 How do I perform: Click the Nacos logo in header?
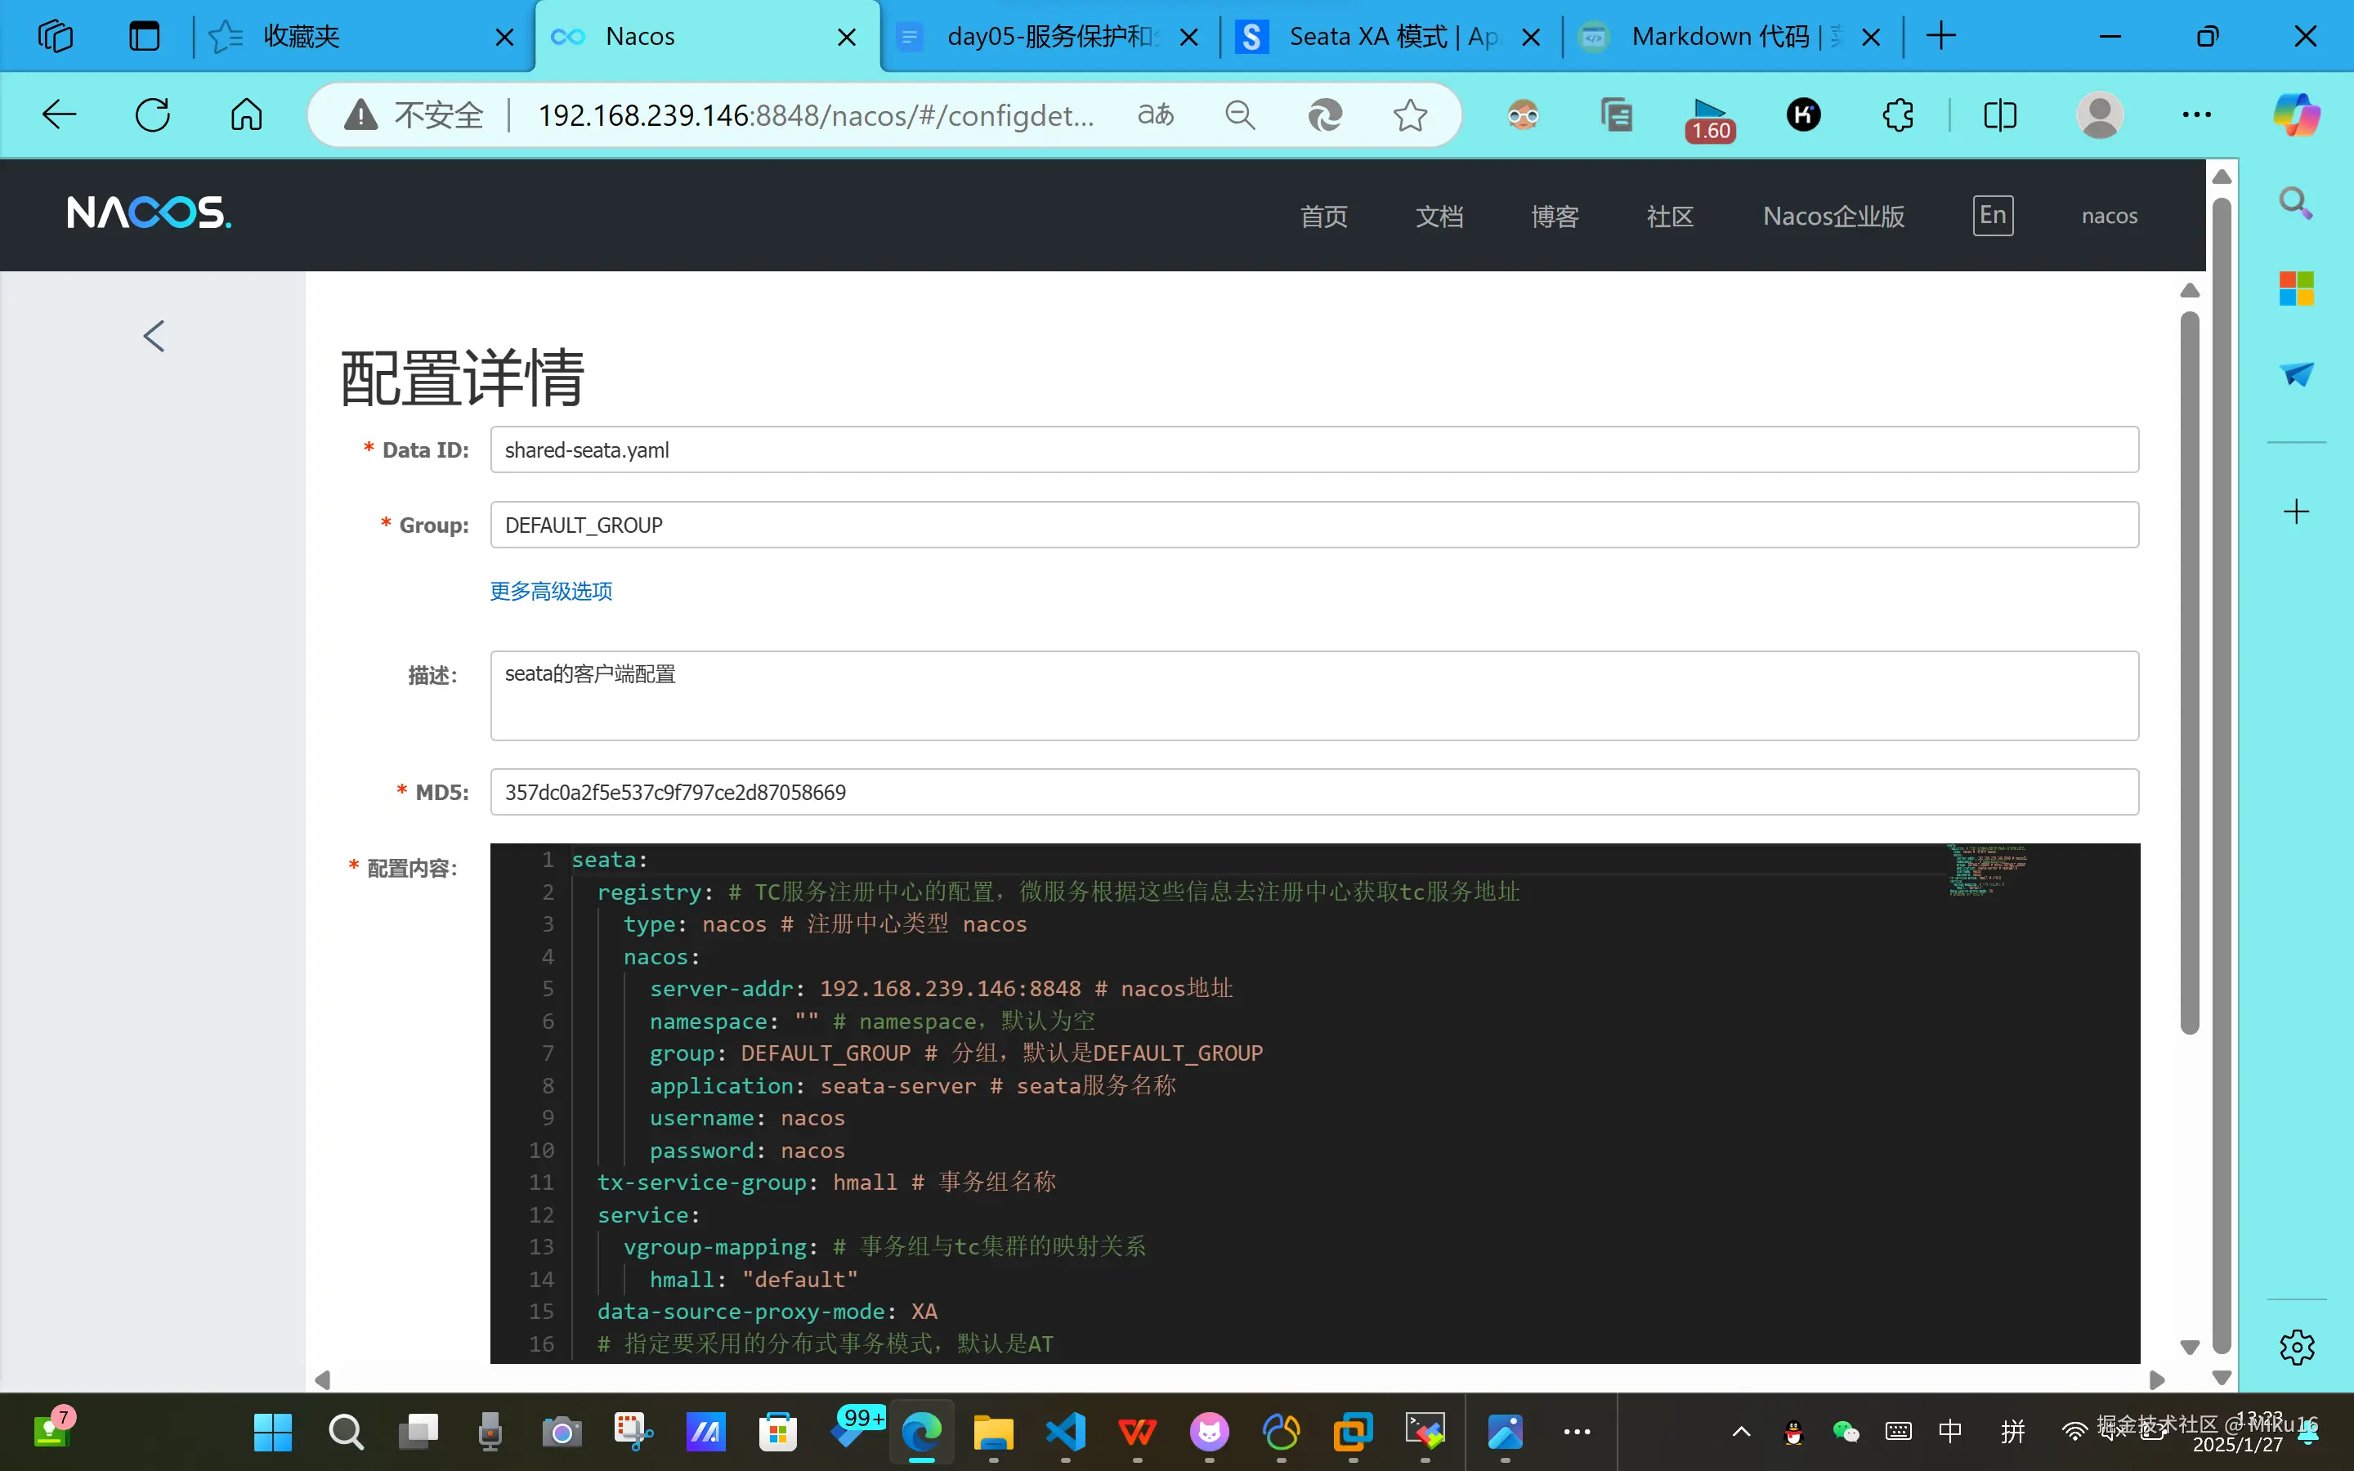(149, 213)
